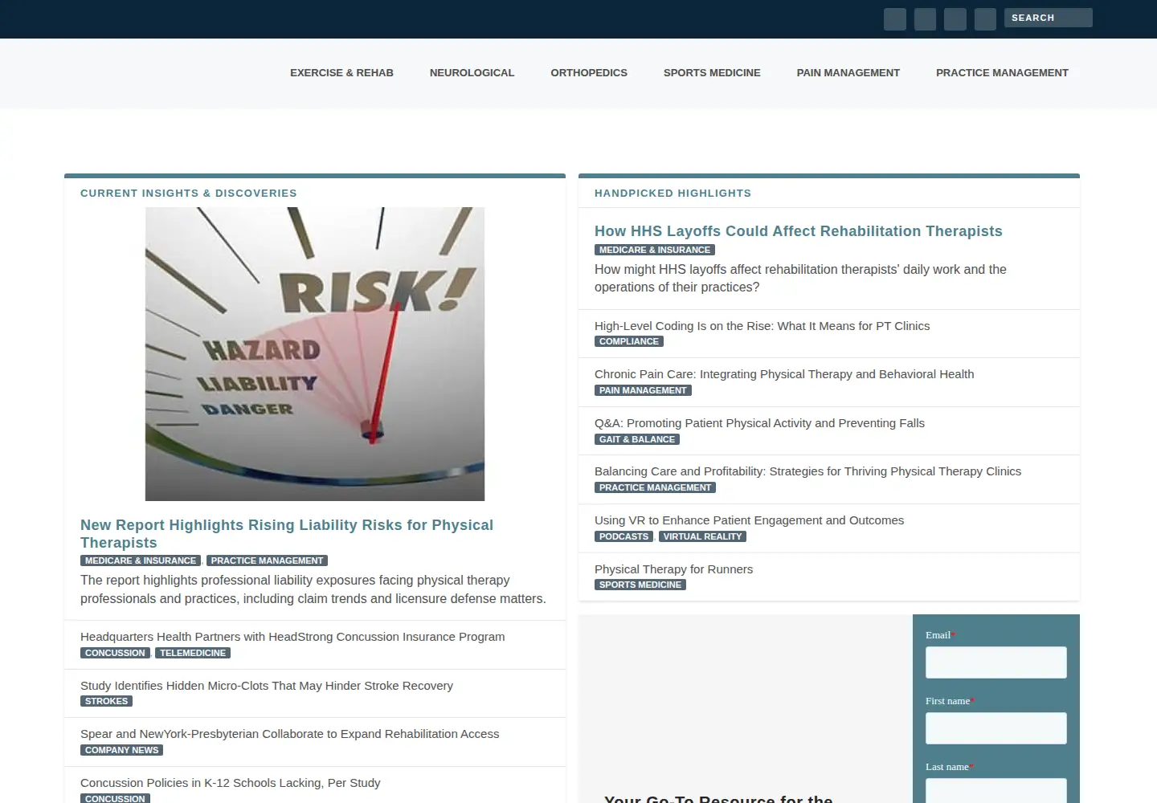Open the Neurological navigation item

click(472, 73)
